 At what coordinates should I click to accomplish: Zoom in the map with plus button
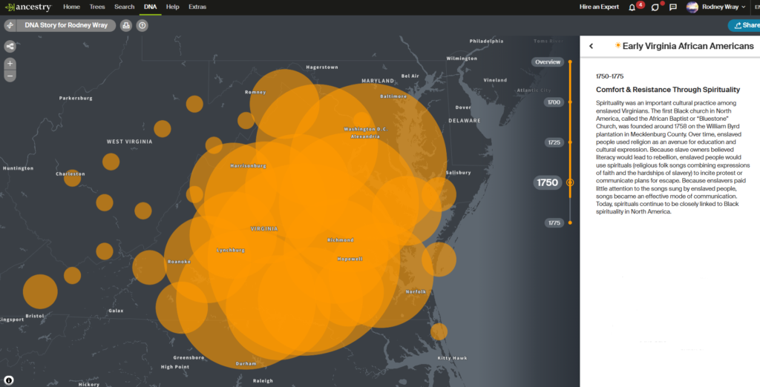10,64
